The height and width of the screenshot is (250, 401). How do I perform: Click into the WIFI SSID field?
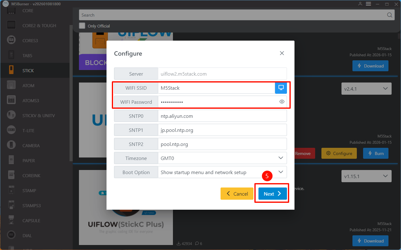click(x=216, y=88)
